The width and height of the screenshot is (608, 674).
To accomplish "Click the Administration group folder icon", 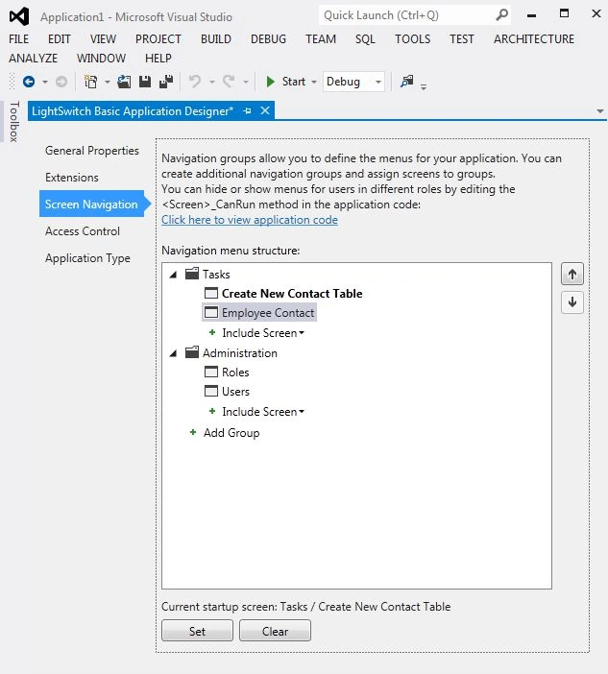I will (x=192, y=352).
